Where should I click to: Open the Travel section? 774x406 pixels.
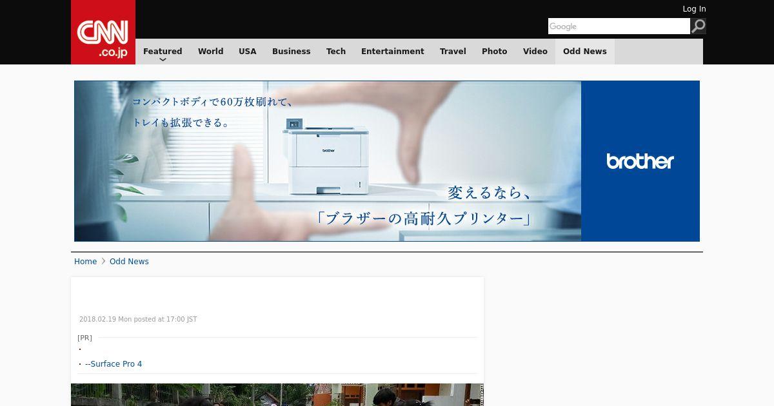point(453,52)
